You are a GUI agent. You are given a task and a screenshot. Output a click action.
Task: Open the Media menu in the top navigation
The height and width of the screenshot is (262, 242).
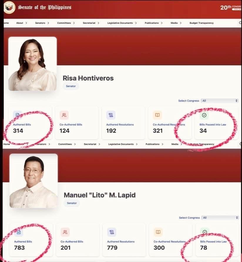pyautogui.click(x=176, y=23)
